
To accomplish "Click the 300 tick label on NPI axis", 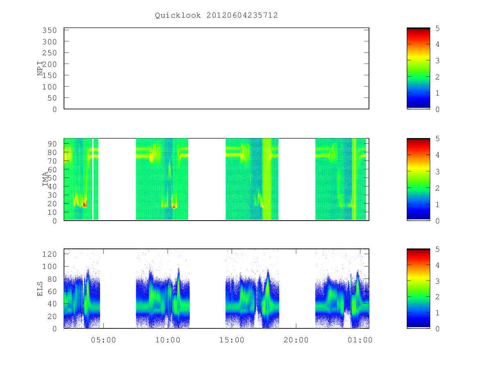I will pyautogui.click(x=49, y=42).
